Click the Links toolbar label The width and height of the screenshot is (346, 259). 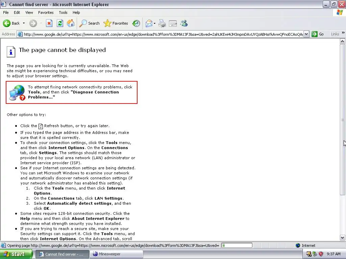(x=335, y=34)
